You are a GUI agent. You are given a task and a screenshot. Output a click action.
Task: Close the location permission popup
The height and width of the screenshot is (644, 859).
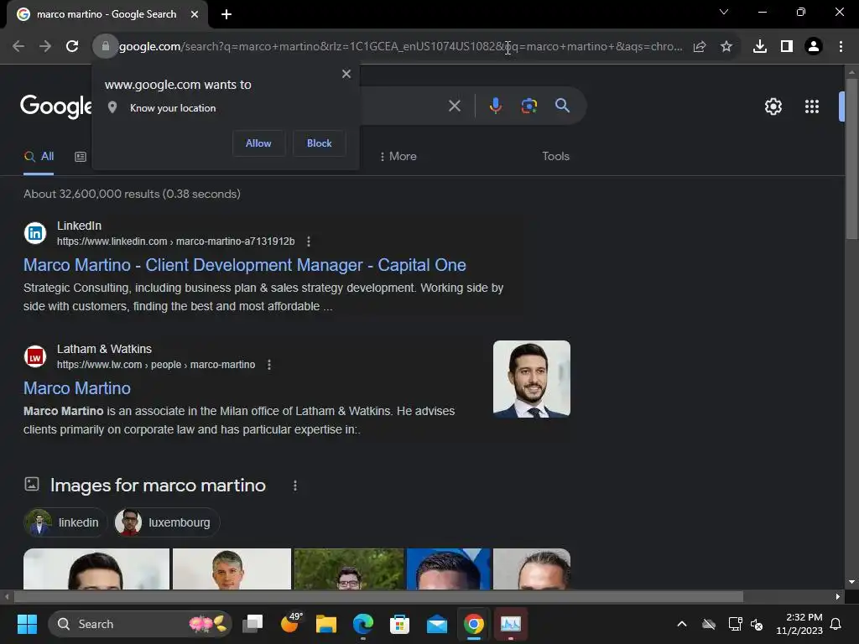pos(346,74)
